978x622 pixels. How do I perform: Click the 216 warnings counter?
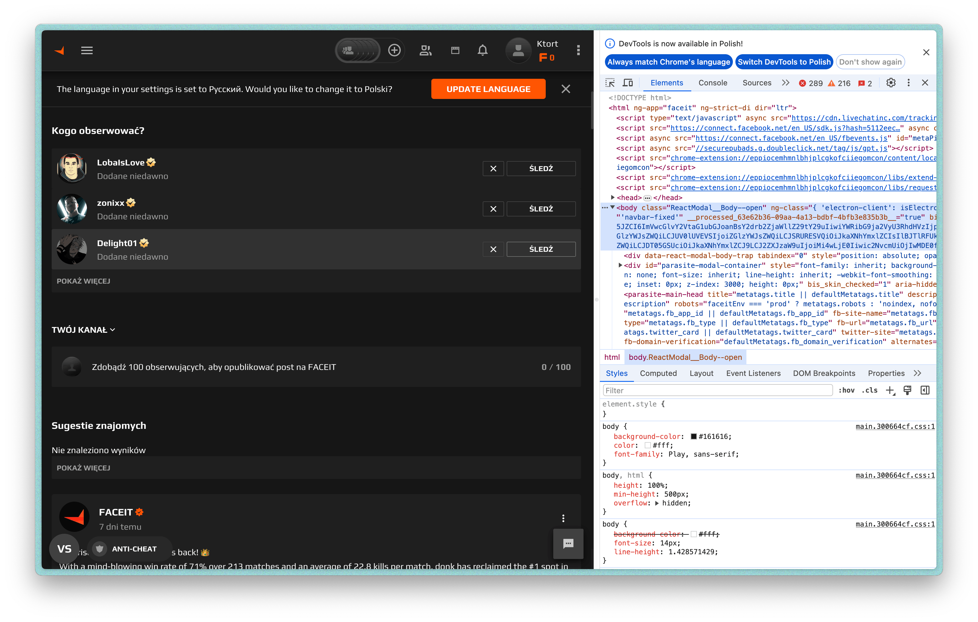(839, 83)
